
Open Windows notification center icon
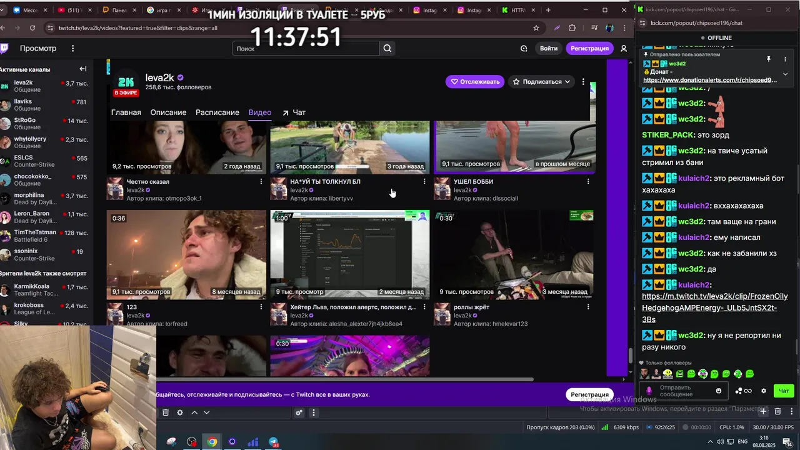click(787, 442)
